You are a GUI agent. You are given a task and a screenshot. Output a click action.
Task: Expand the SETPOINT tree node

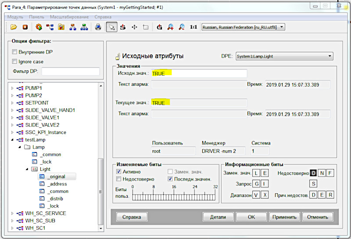pos(12,103)
